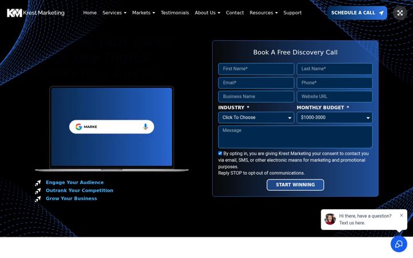This screenshot has height=258, width=413.
Task: Focus the Website URL field
Action: (334, 97)
